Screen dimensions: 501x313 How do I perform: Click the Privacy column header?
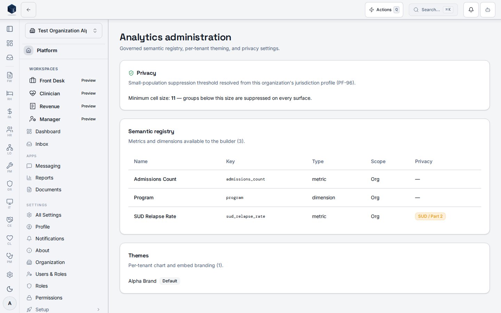click(x=424, y=161)
